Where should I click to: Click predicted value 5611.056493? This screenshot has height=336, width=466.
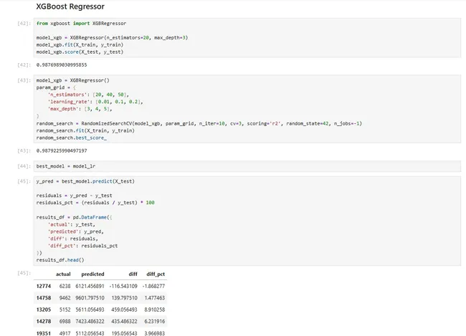click(x=90, y=309)
